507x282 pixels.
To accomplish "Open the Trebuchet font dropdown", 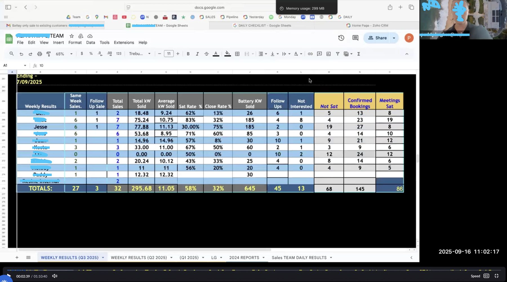I will pos(140,54).
